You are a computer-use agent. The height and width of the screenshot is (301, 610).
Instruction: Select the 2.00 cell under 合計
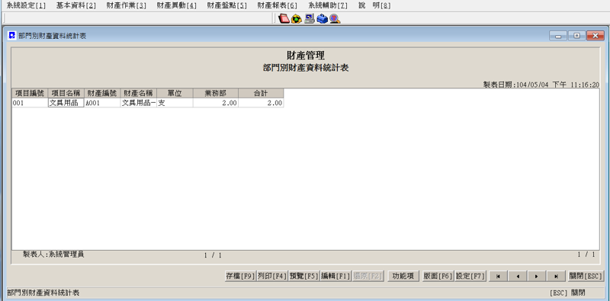[261, 103]
